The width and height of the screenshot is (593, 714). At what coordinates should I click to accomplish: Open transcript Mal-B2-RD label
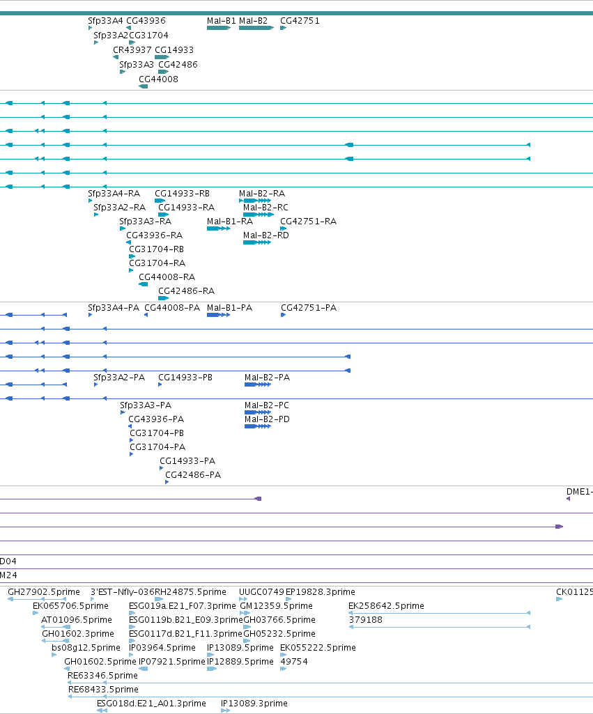click(266, 235)
